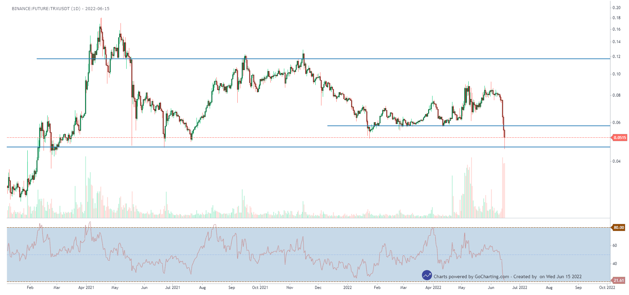Click the 0.20 price axis label
The height and width of the screenshot is (295, 629).
click(x=617, y=8)
